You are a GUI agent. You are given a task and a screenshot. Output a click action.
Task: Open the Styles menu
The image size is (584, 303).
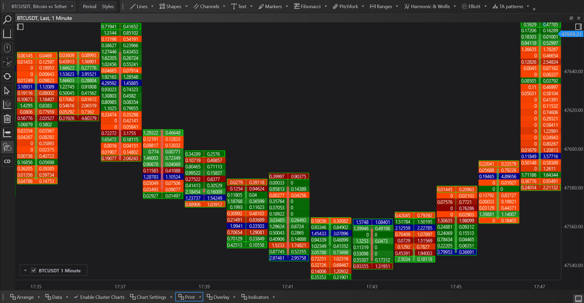pos(108,6)
